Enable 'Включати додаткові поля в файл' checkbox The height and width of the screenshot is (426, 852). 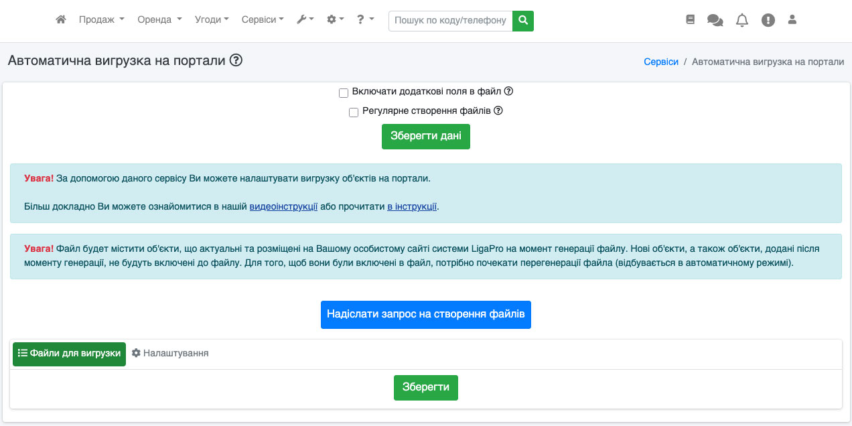(x=344, y=93)
